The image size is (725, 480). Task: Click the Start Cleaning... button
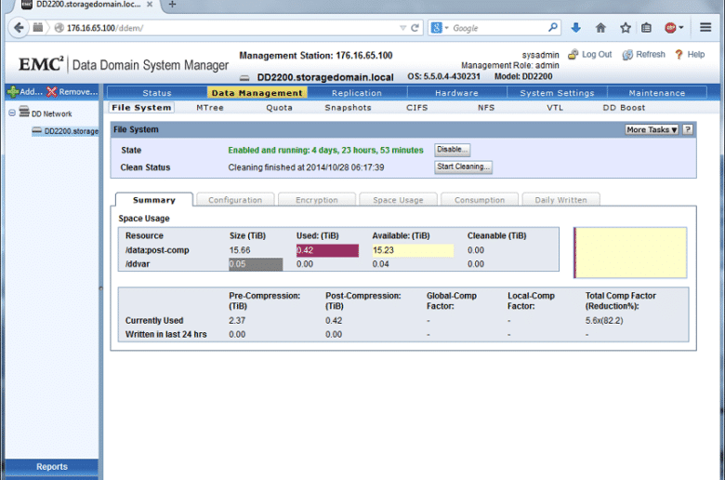463,167
